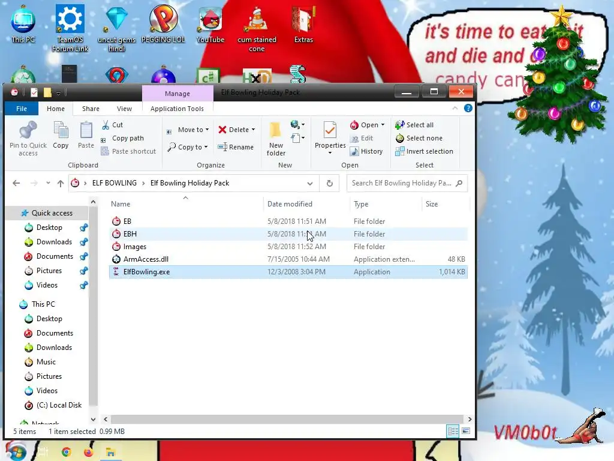Viewport: 614px width, 461px height.
Task: Switch to the Home ribbon tab
Action: pos(56,109)
